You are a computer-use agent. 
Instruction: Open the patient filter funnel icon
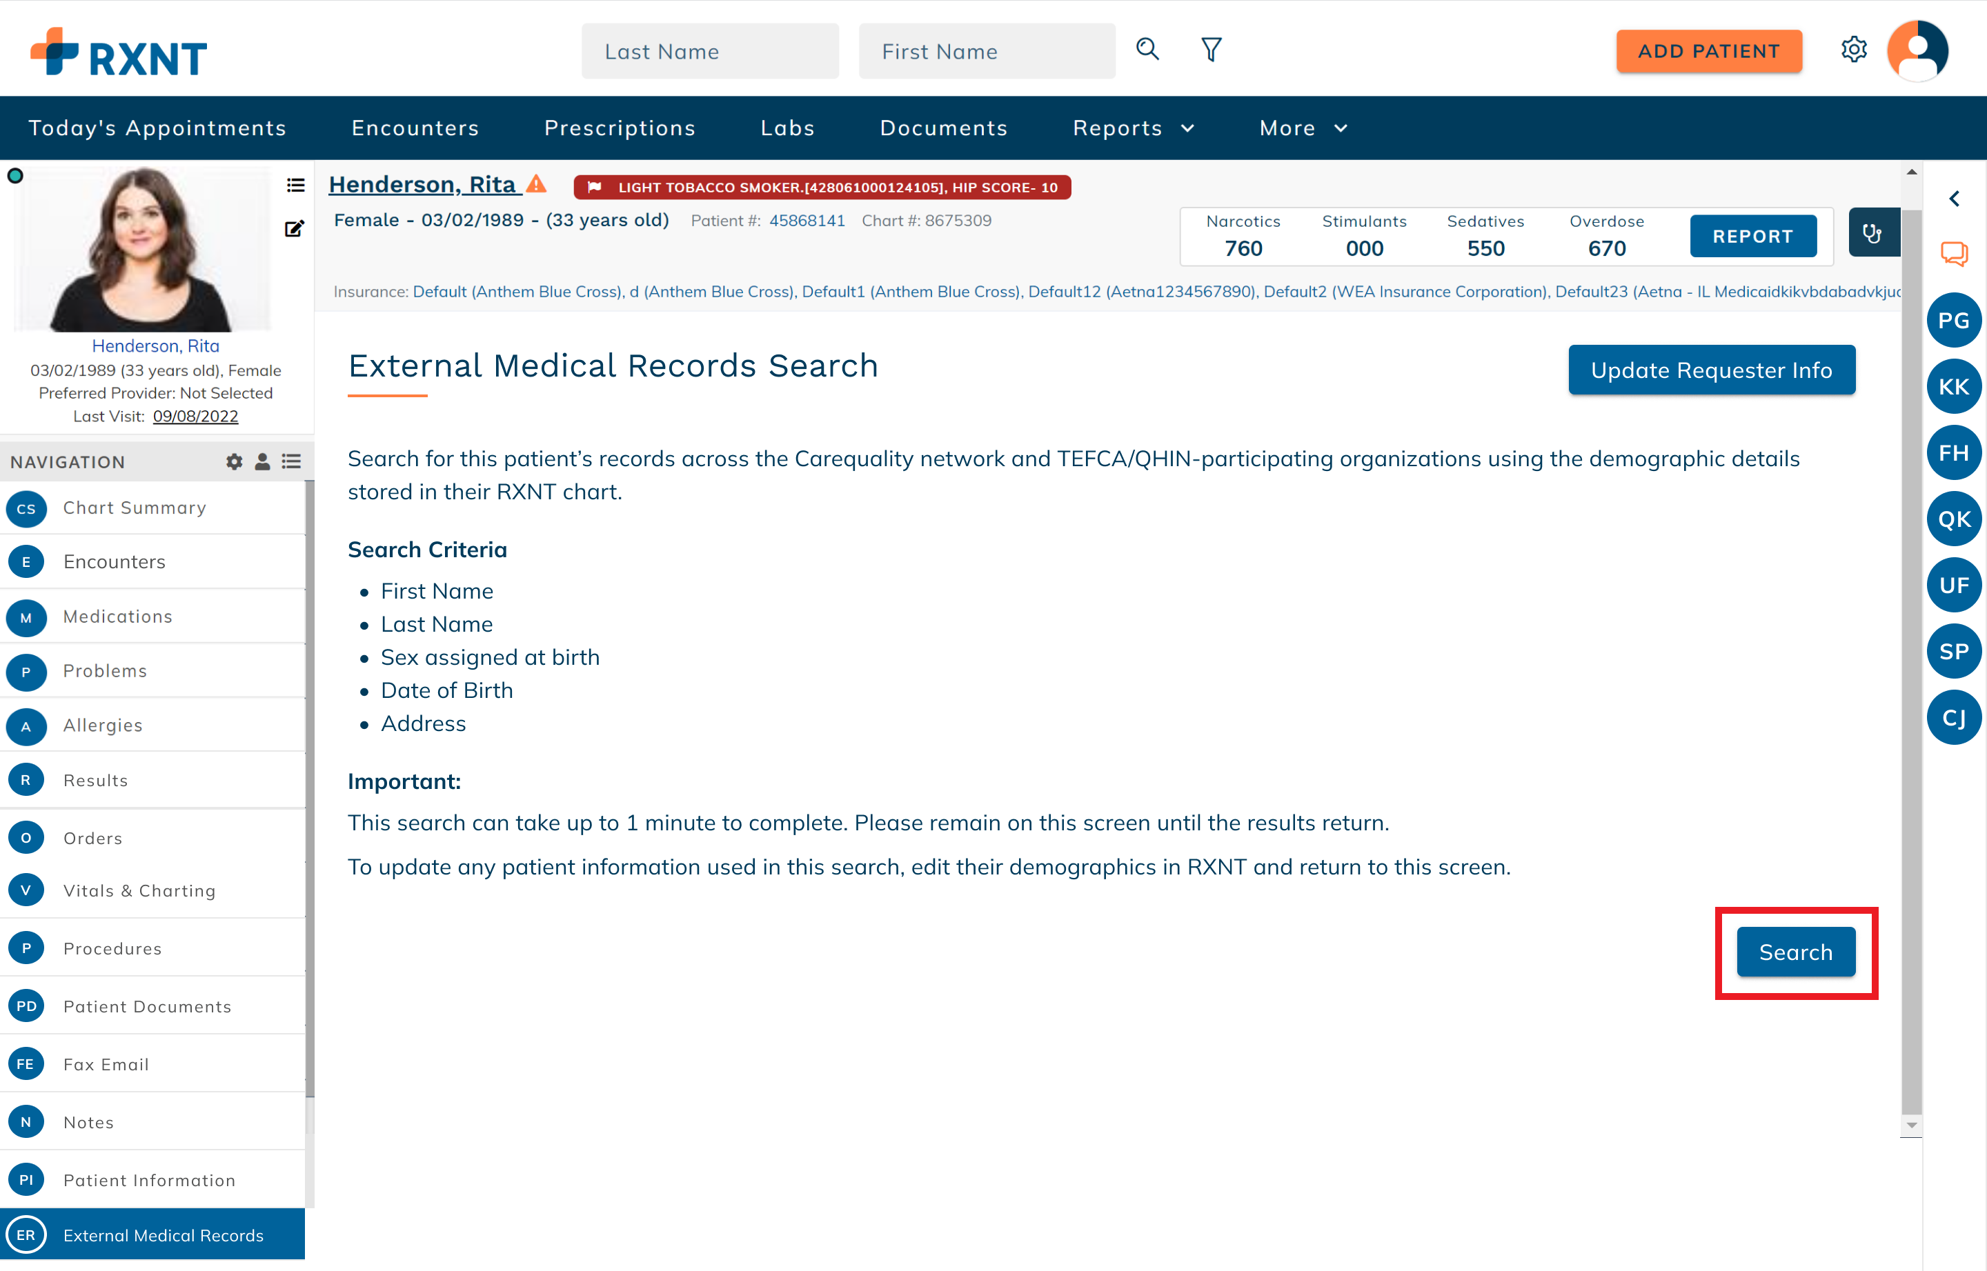tap(1211, 50)
